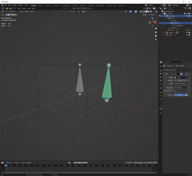Toggle camera view icon in viewport
The width and height of the screenshot is (192, 176).
156,36
